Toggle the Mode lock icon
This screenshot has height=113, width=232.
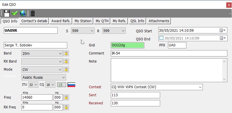(x=66, y=69)
